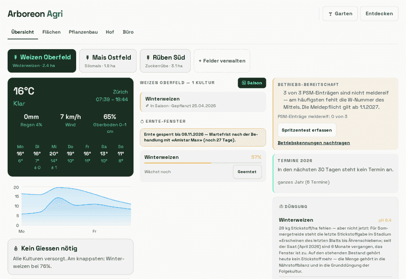
Task: Click the 16°C current temperature
Action: pyautogui.click(x=24, y=91)
